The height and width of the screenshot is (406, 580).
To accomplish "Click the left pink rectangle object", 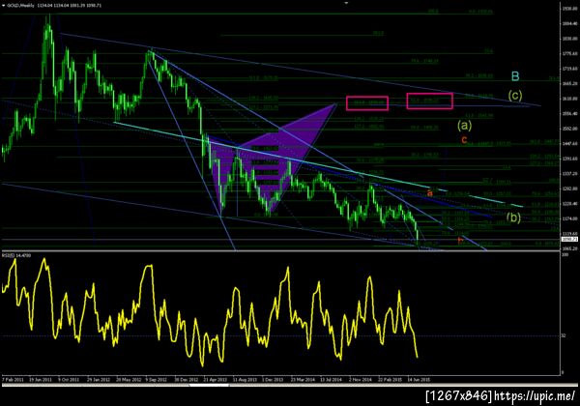I will click(367, 103).
